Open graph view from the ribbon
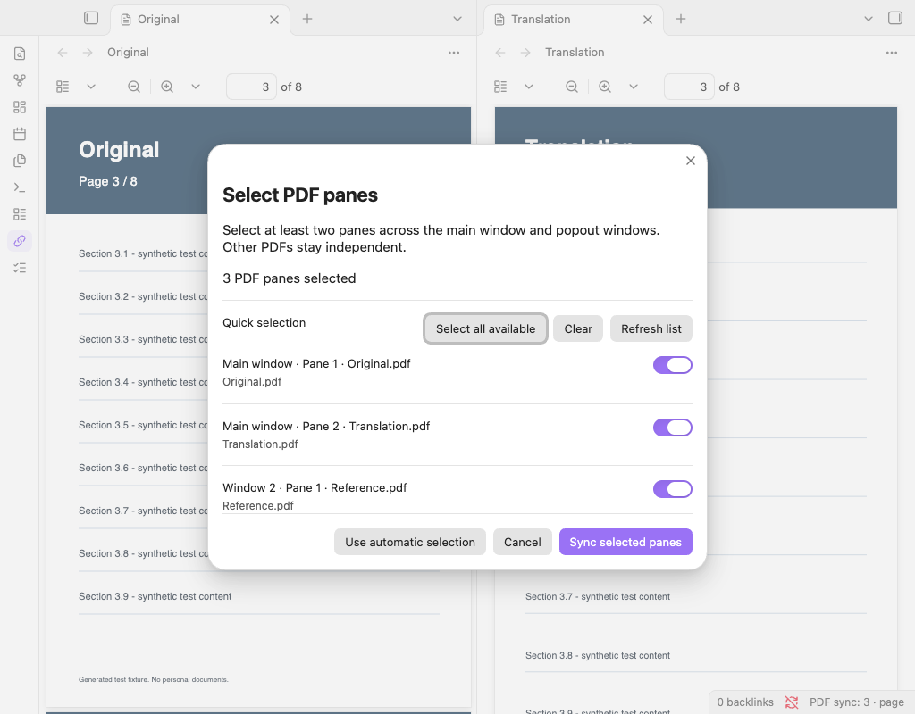This screenshot has width=915, height=714. coord(20,80)
